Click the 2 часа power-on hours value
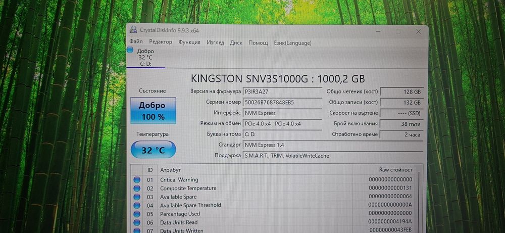Screen dimensions: 505x233 (401, 135)
